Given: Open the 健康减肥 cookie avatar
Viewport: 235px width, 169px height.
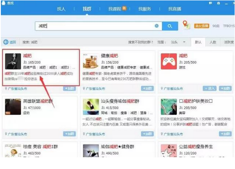Looking at the screenshot, I should [91, 61].
